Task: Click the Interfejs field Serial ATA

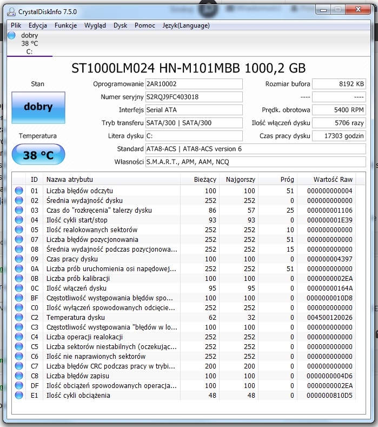Action: [x=194, y=110]
